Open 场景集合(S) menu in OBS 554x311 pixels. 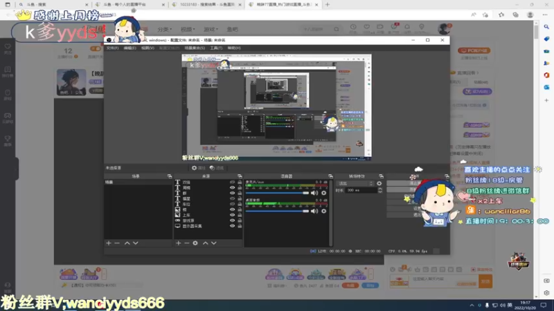pyautogui.click(x=195, y=48)
